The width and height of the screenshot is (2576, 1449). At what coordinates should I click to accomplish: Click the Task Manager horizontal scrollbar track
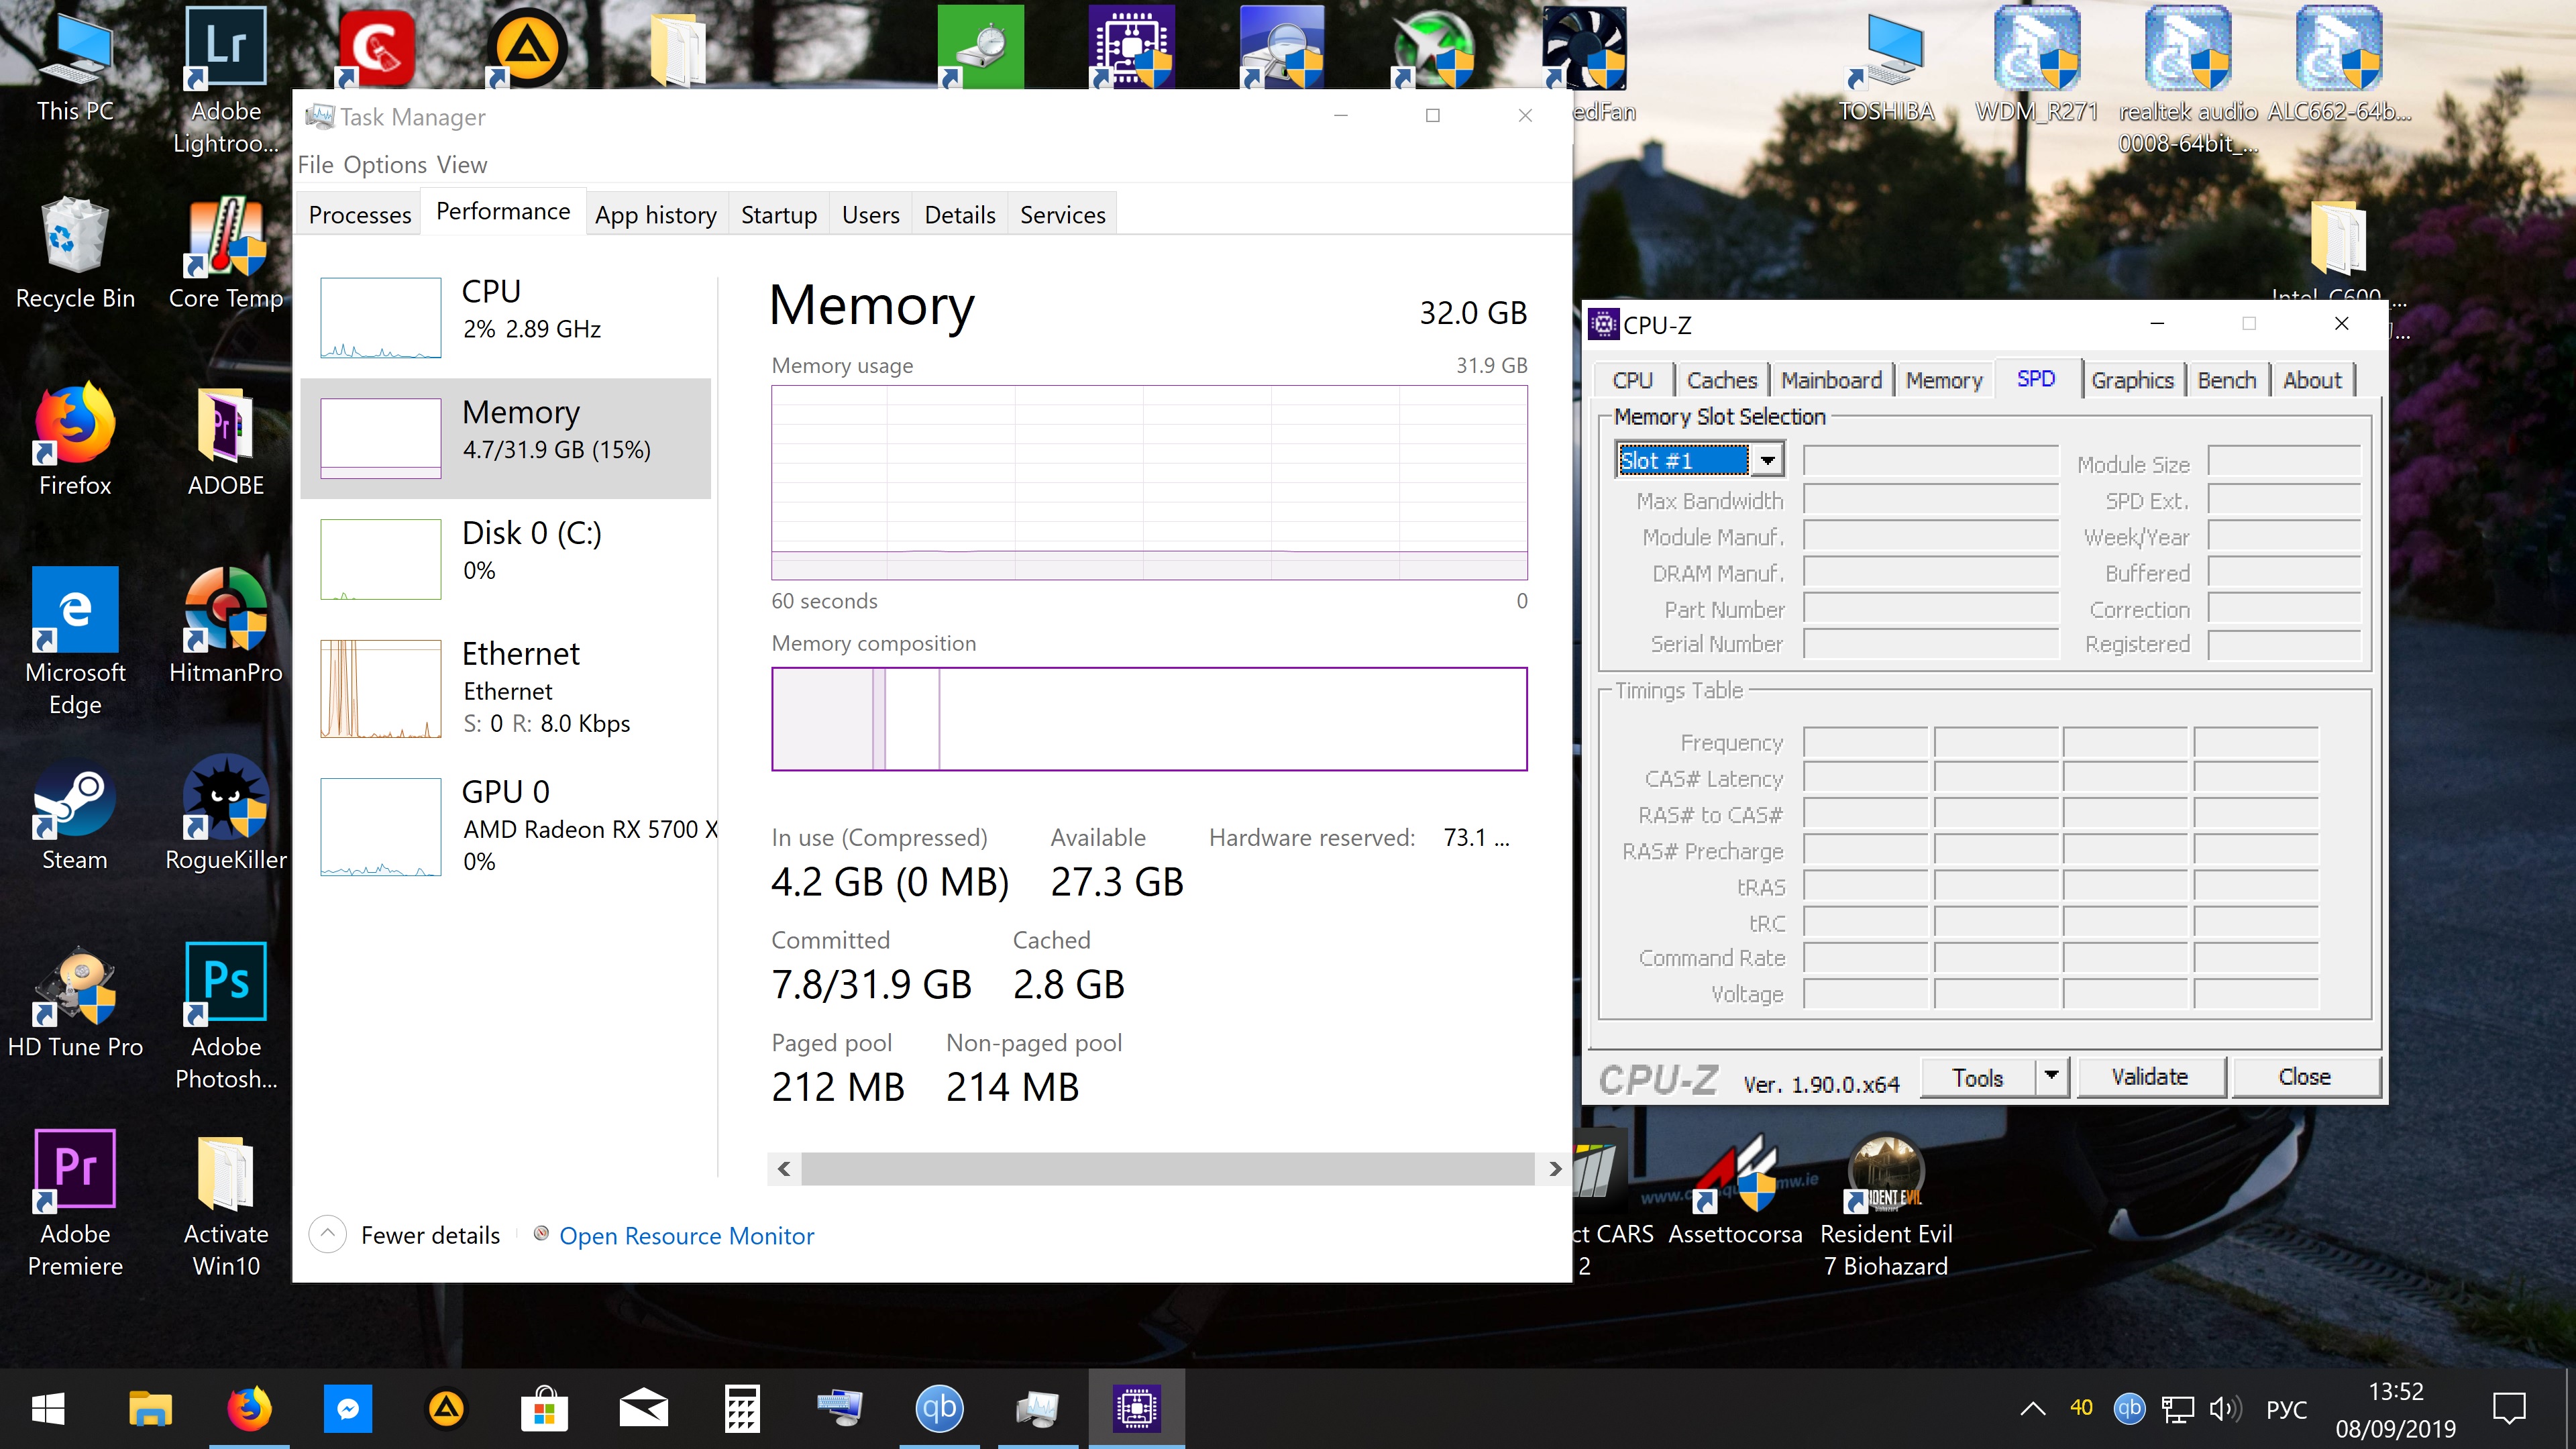1167,1168
